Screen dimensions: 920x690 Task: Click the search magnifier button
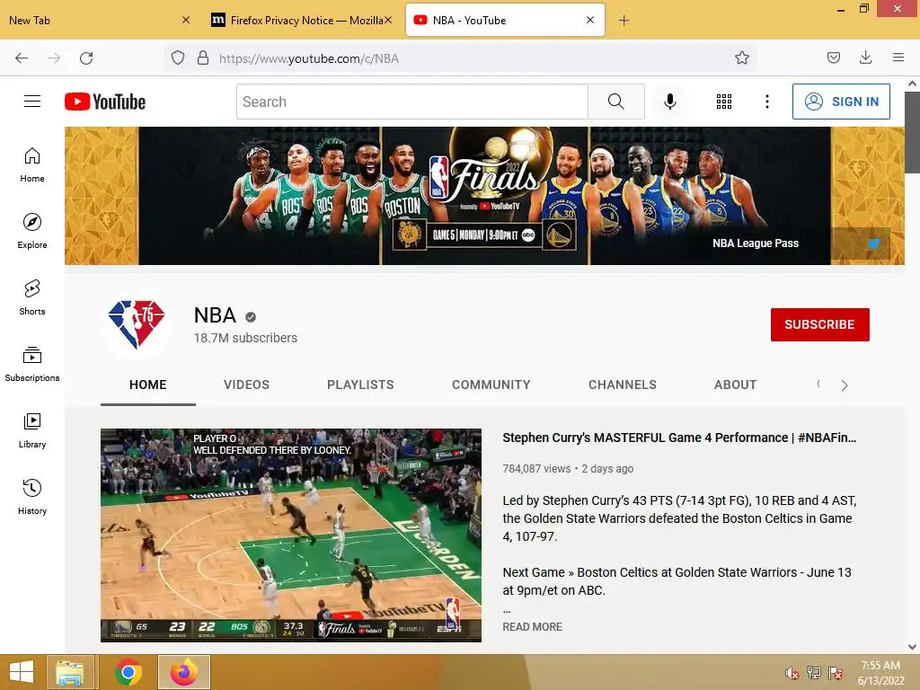616,102
